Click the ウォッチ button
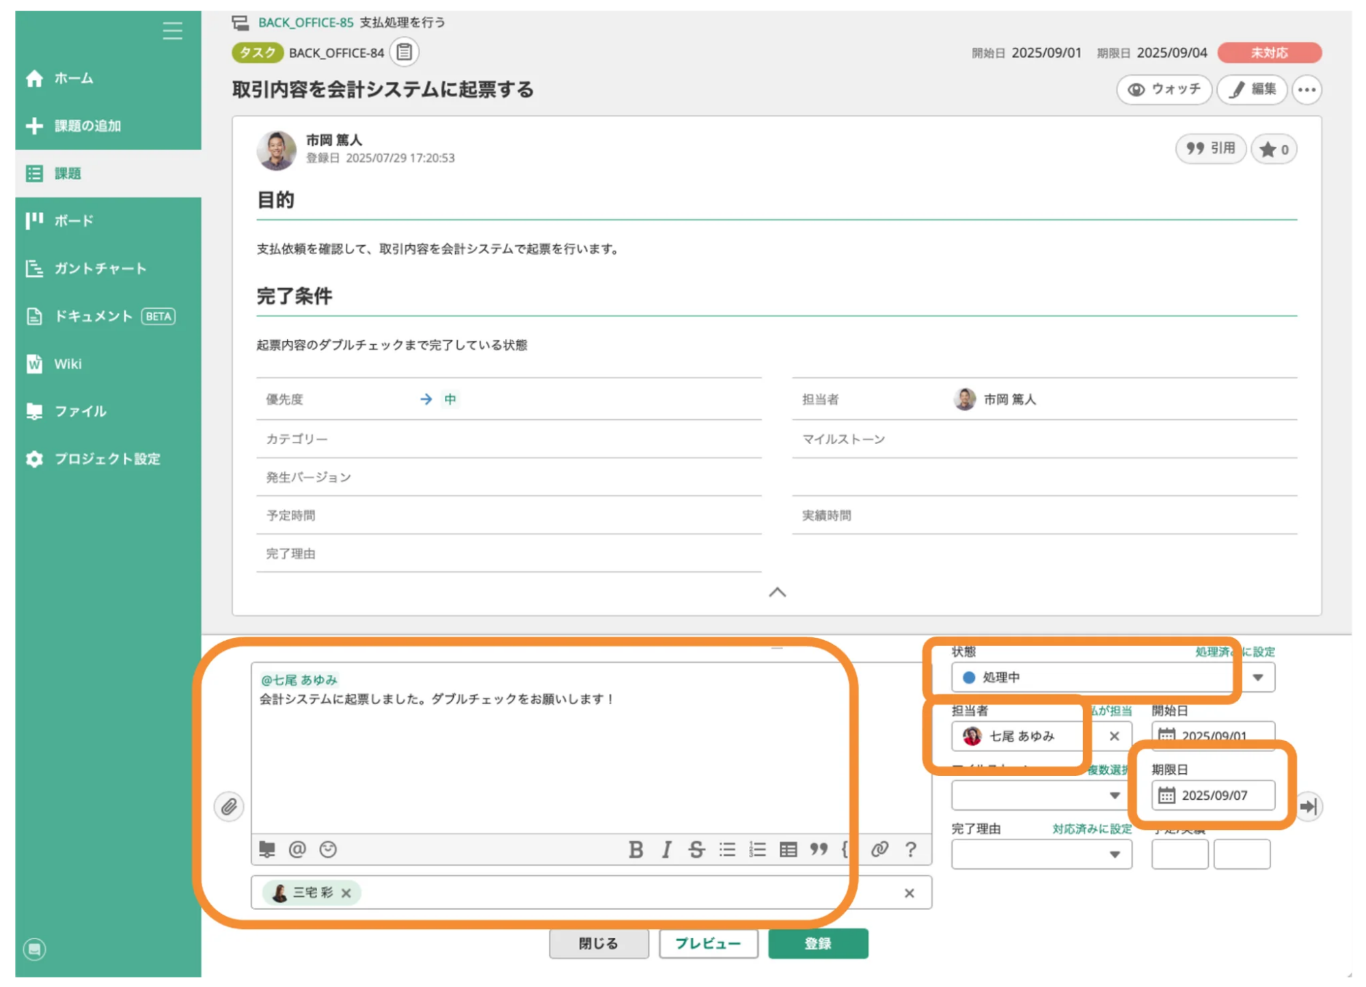The image size is (1366, 987). pos(1164,89)
